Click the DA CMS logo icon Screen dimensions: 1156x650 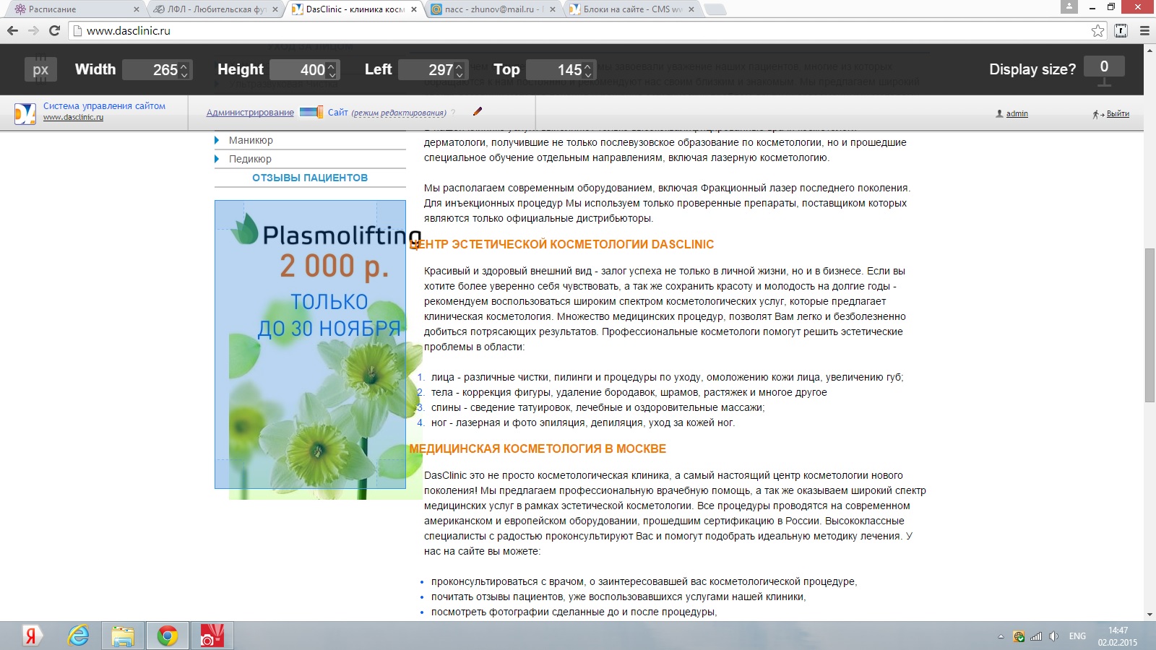pos(25,113)
